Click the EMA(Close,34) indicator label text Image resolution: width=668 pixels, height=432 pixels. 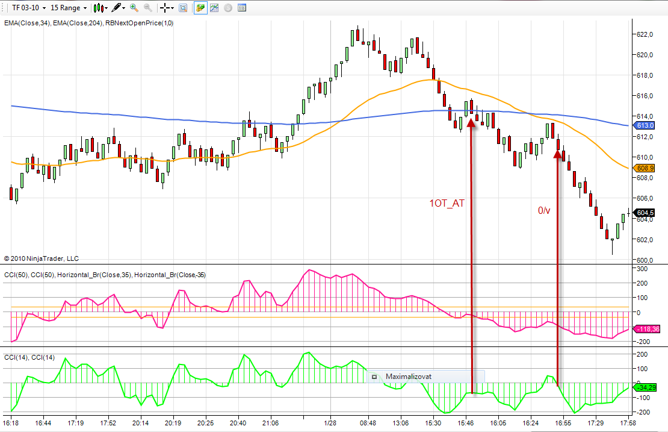click(x=27, y=23)
